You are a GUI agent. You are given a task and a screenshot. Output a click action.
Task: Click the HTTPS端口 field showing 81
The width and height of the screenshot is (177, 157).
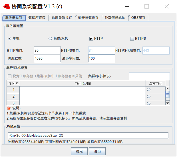tap(102, 51)
